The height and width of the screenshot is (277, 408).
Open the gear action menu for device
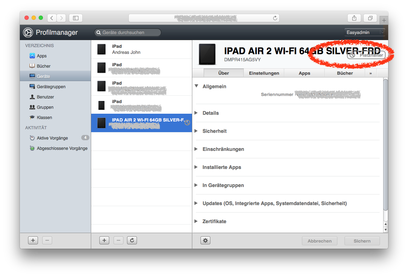(x=205, y=241)
